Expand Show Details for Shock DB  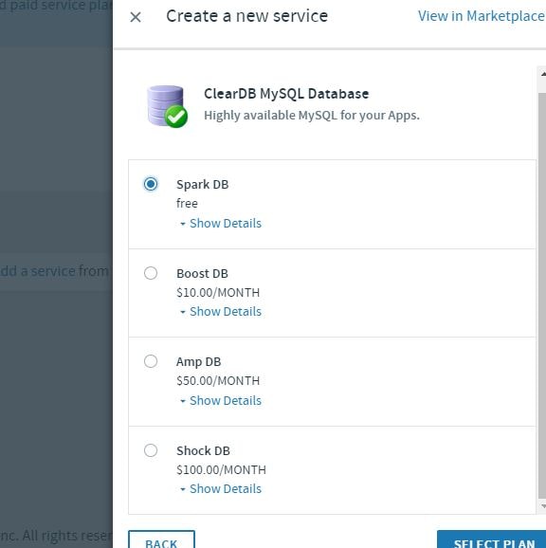(x=221, y=488)
